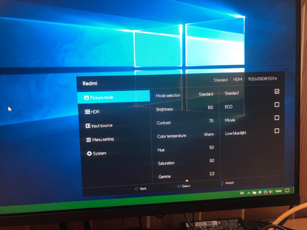Select the Contrast row
The width and height of the screenshot is (307, 230).
[x=185, y=122]
